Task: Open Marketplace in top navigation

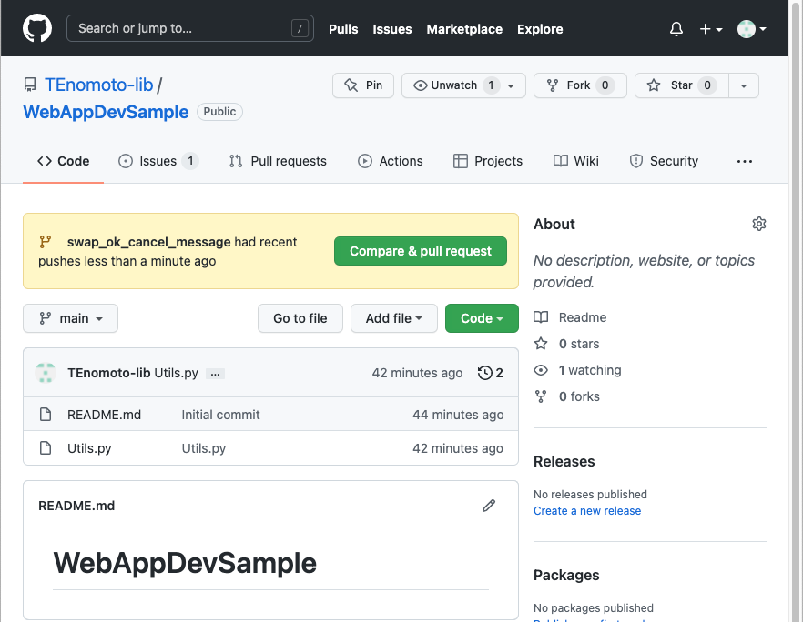Action: pyautogui.click(x=464, y=29)
